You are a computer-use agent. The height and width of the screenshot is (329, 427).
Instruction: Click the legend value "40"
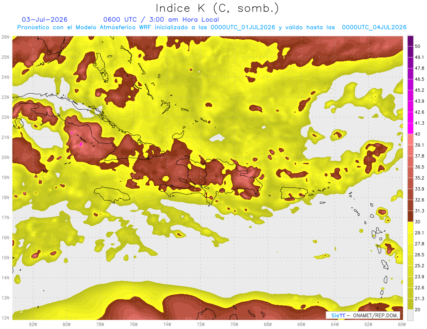click(x=418, y=134)
